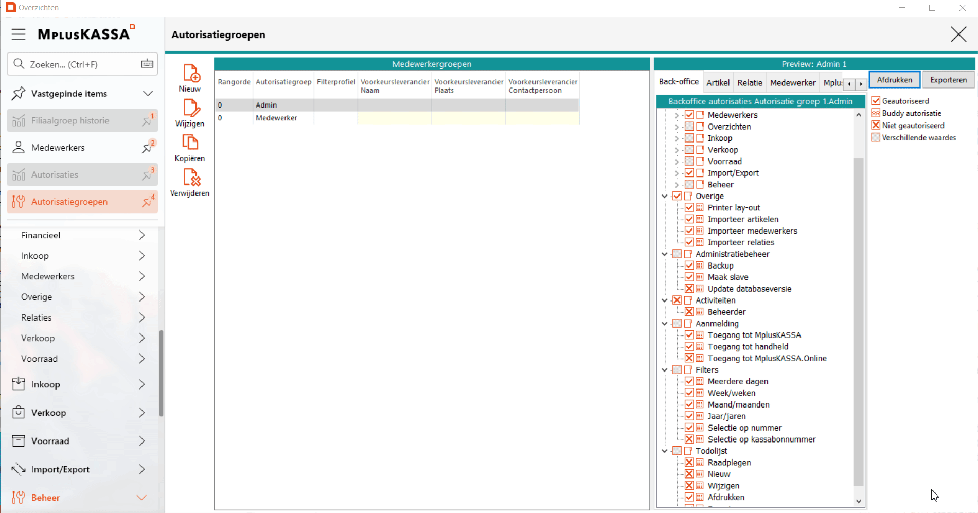Open the hamburger menu

tap(19, 34)
